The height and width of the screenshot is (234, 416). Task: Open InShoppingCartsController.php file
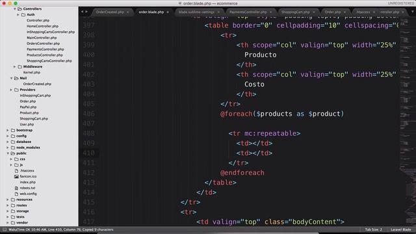pos(51,32)
